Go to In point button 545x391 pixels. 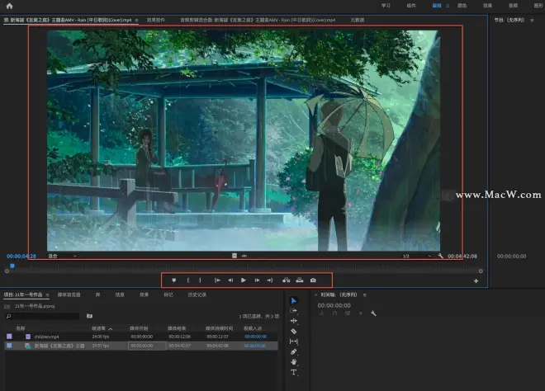coord(217,280)
